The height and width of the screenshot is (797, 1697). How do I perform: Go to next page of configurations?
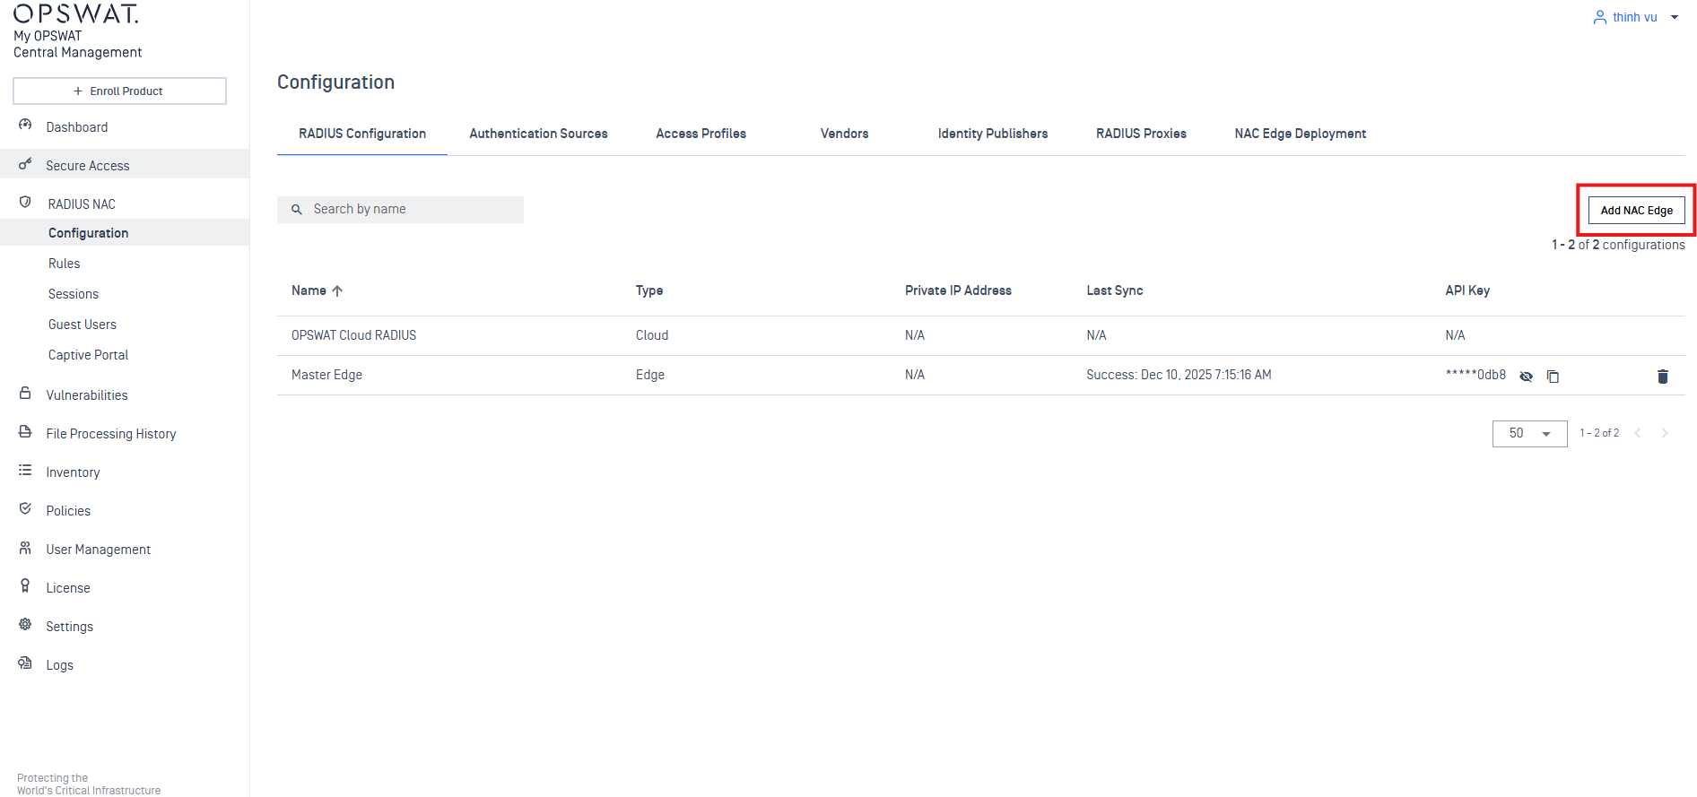tap(1665, 433)
